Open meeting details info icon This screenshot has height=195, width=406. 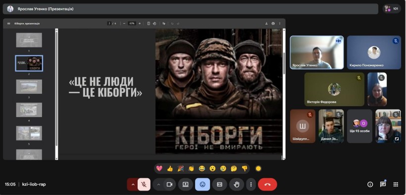coord(370,185)
